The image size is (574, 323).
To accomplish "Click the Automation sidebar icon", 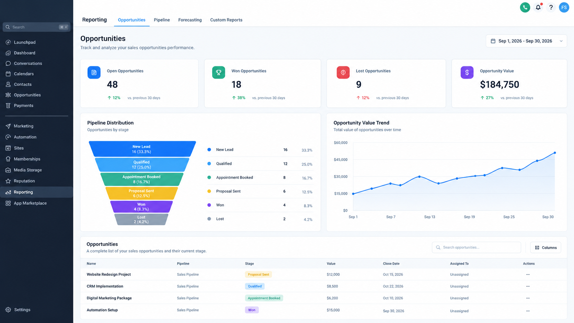I will [x=8, y=137].
